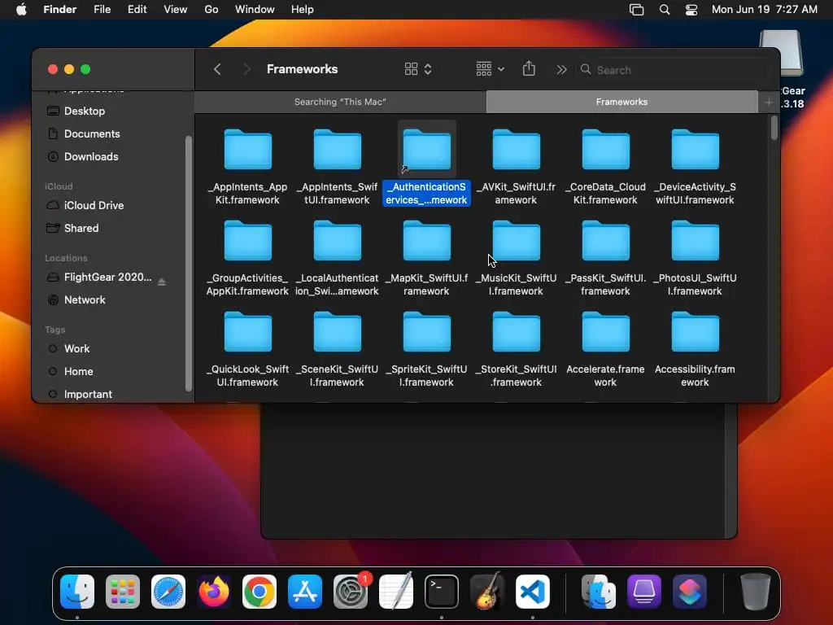Screen dimensions: 833x625
Task: Click the sidebar vertical scrollbar
Action: point(188,264)
